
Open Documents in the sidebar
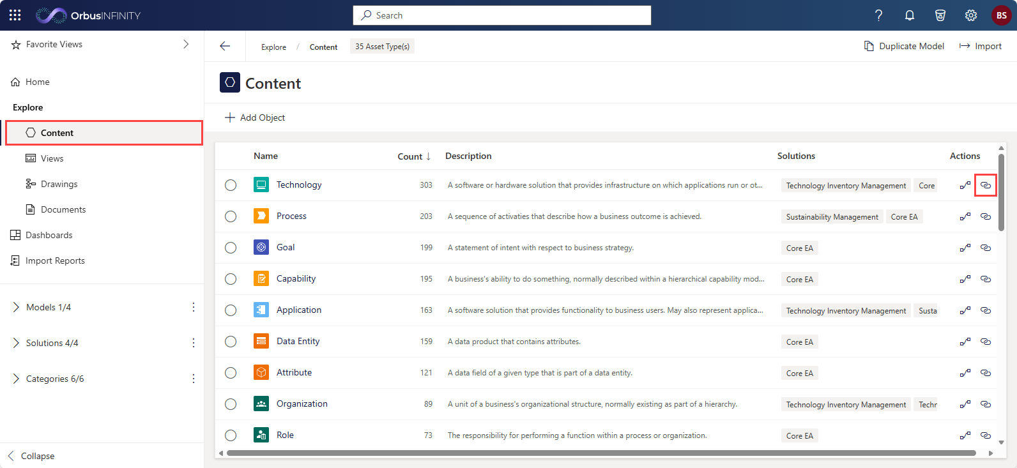[55, 209]
